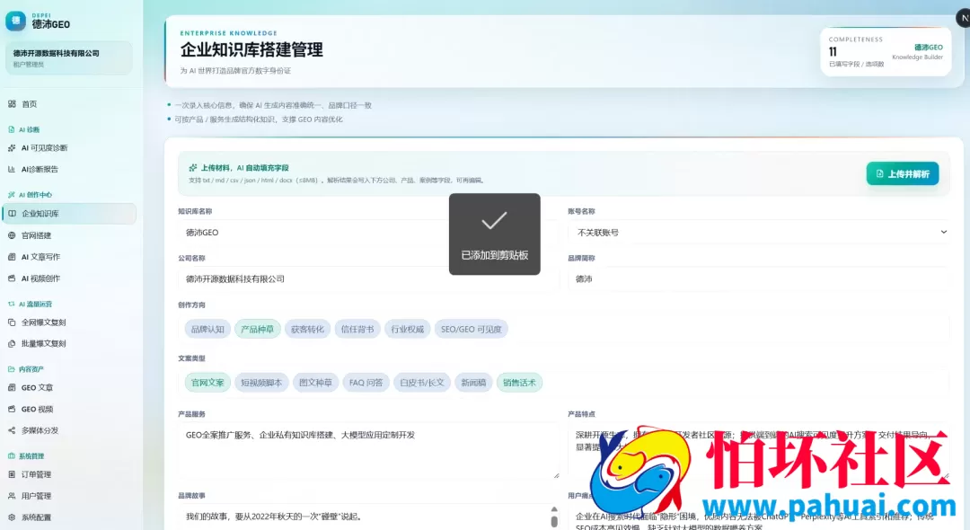Toggle the 行业权威 direction tag

coord(408,329)
